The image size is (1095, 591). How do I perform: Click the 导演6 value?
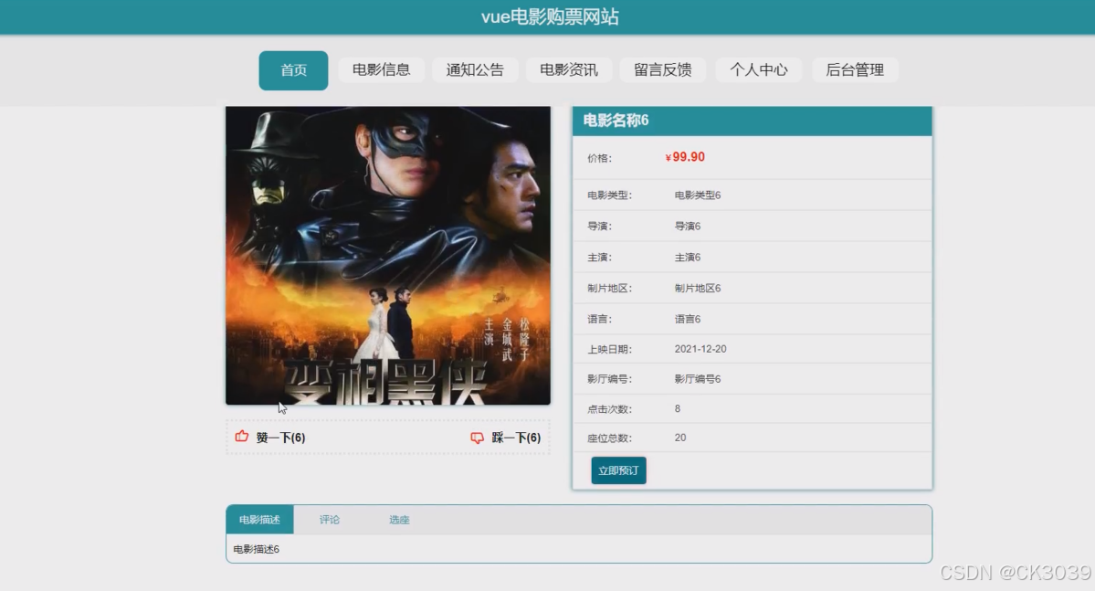[x=687, y=226]
